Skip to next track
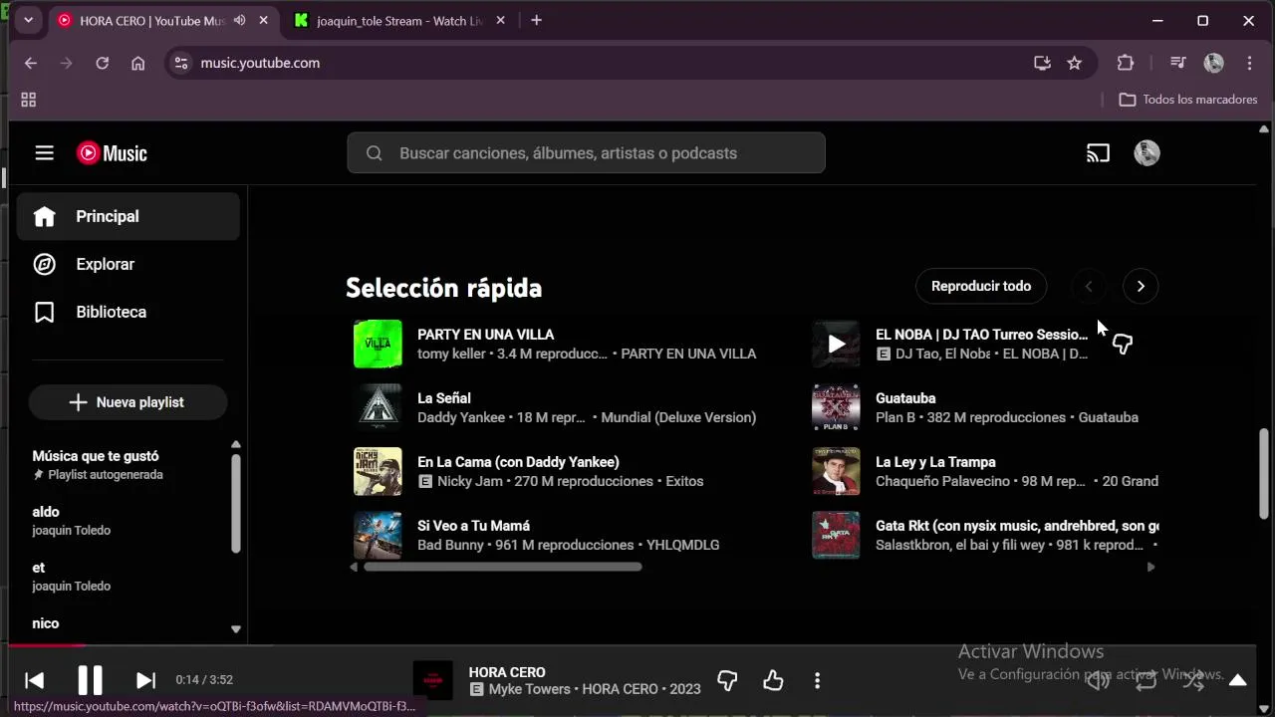 [145, 680]
